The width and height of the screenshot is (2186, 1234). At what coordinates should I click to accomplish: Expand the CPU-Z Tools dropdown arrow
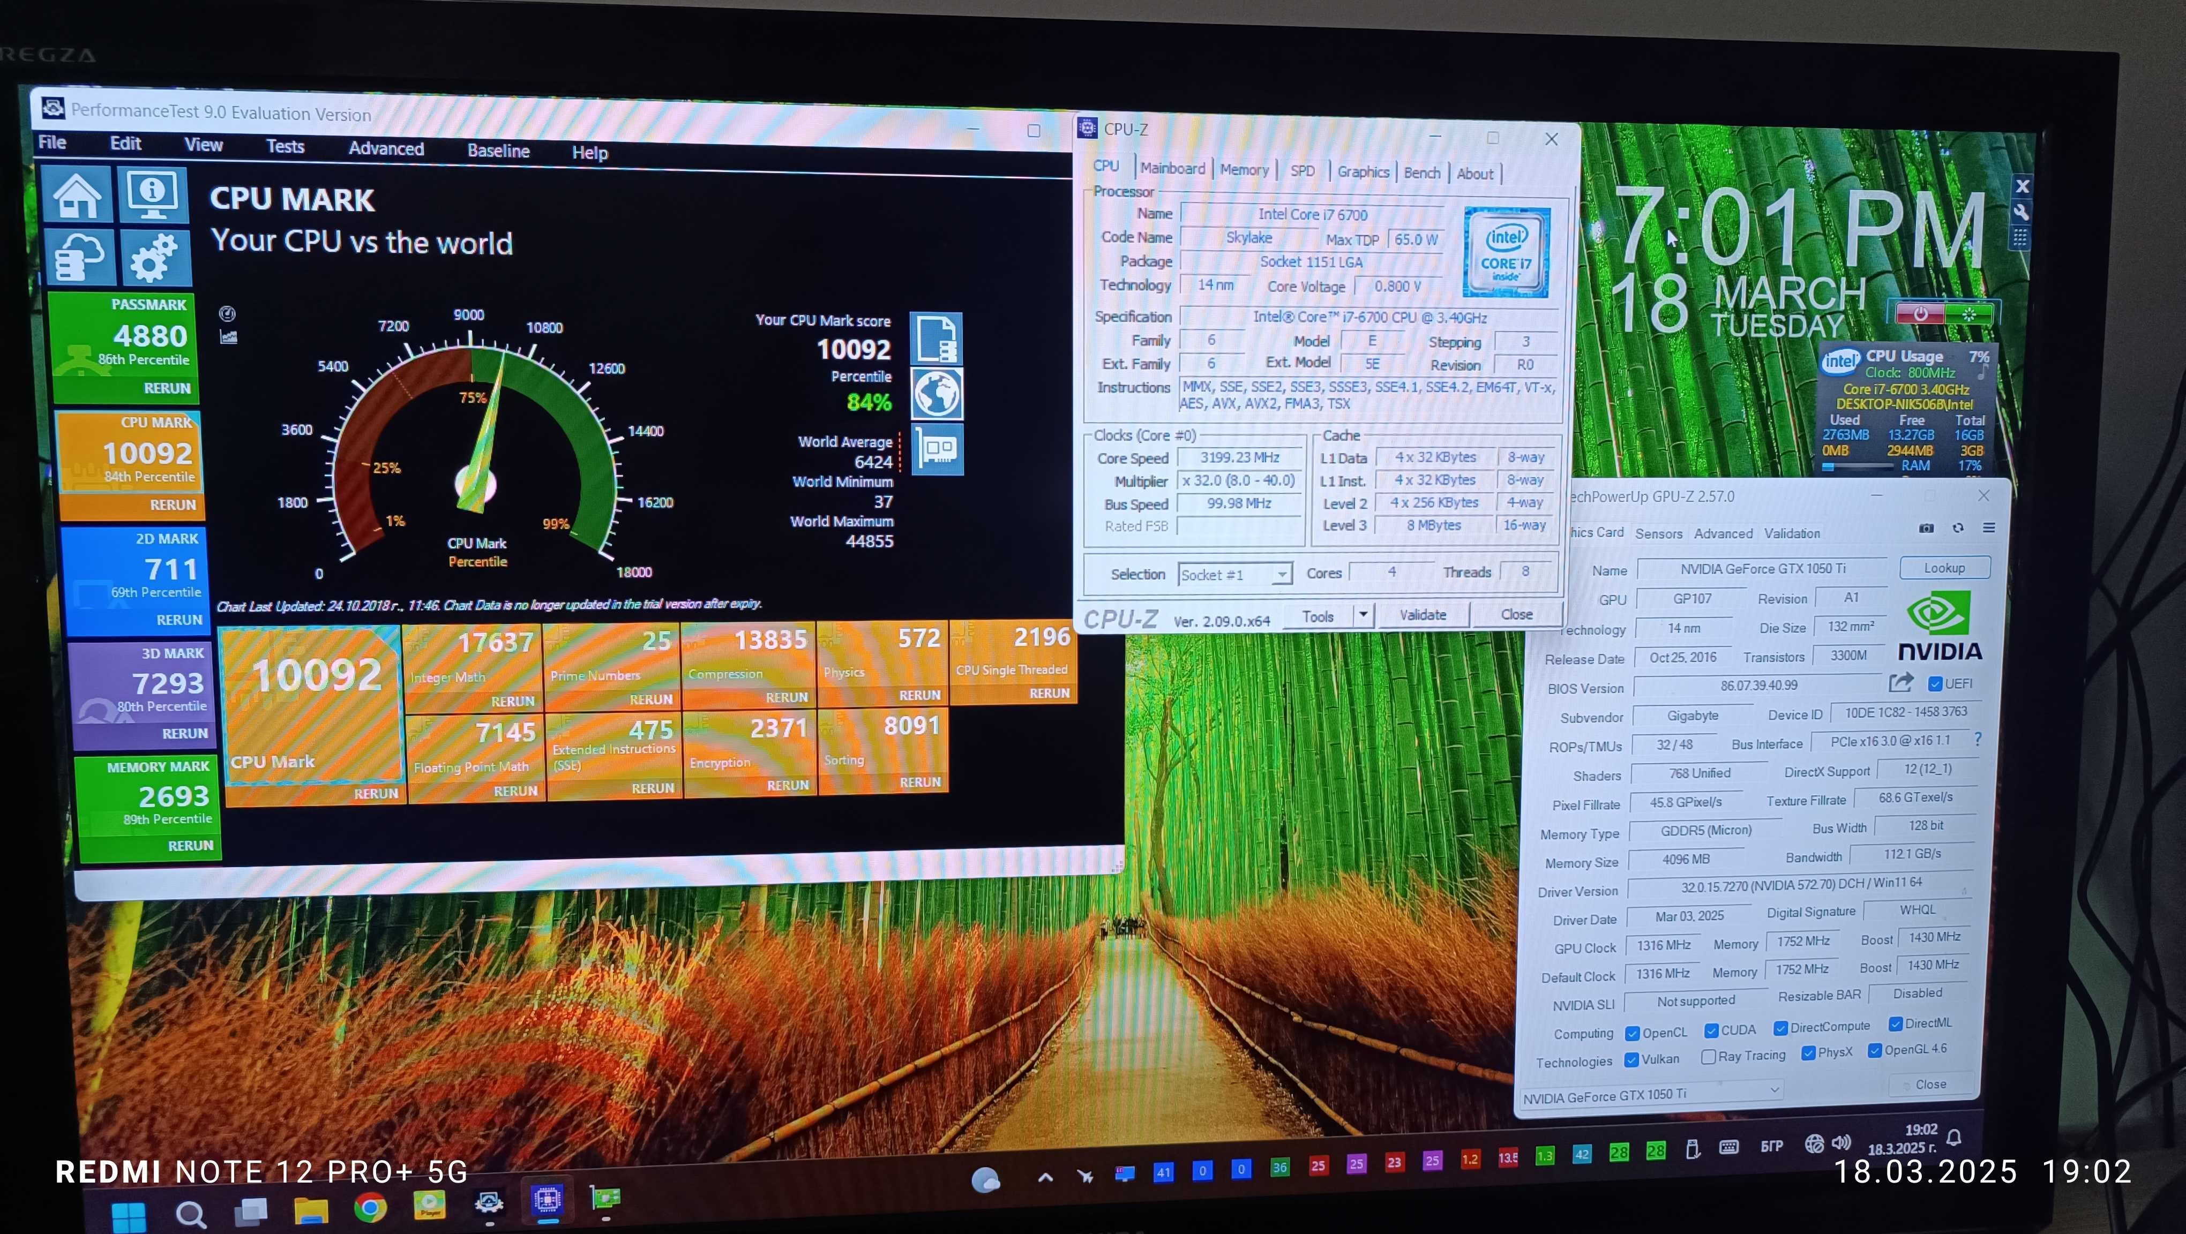(1363, 614)
